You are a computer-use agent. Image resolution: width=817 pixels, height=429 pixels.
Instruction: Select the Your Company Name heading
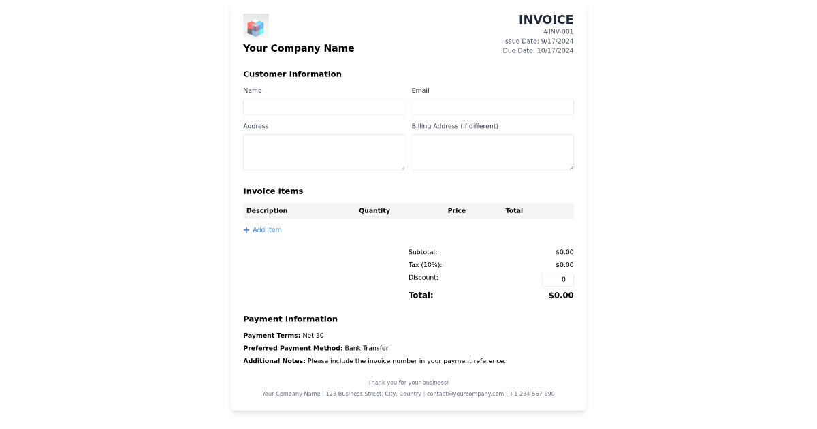(298, 48)
